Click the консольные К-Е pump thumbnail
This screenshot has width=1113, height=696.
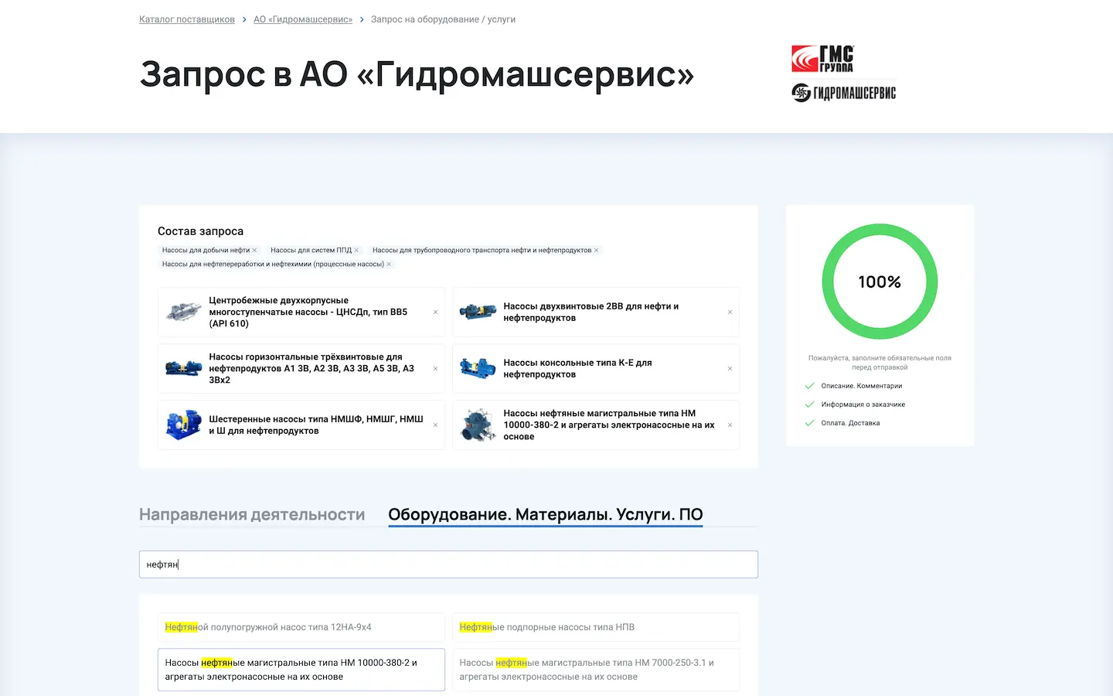[x=478, y=369]
